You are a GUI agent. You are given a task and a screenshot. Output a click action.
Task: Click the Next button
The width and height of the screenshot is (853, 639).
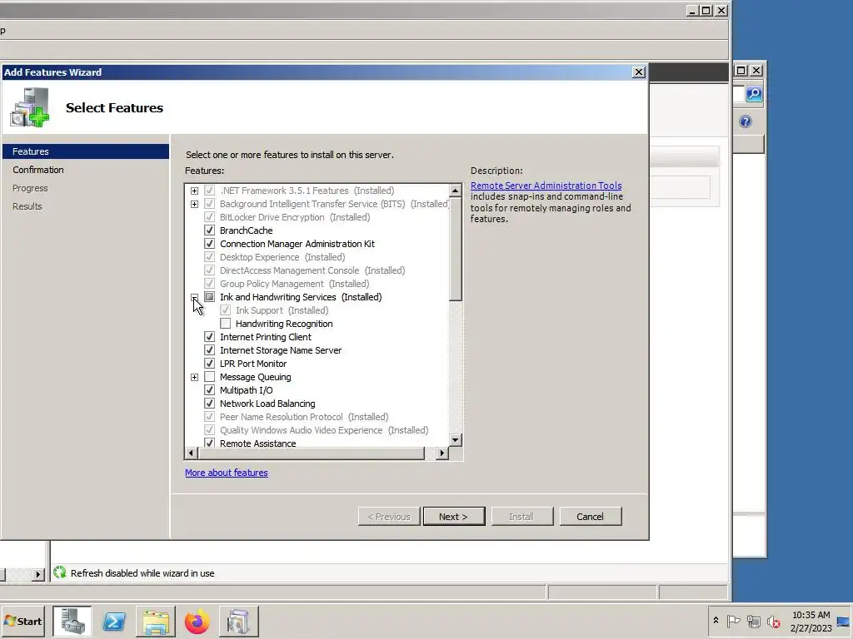(x=454, y=516)
